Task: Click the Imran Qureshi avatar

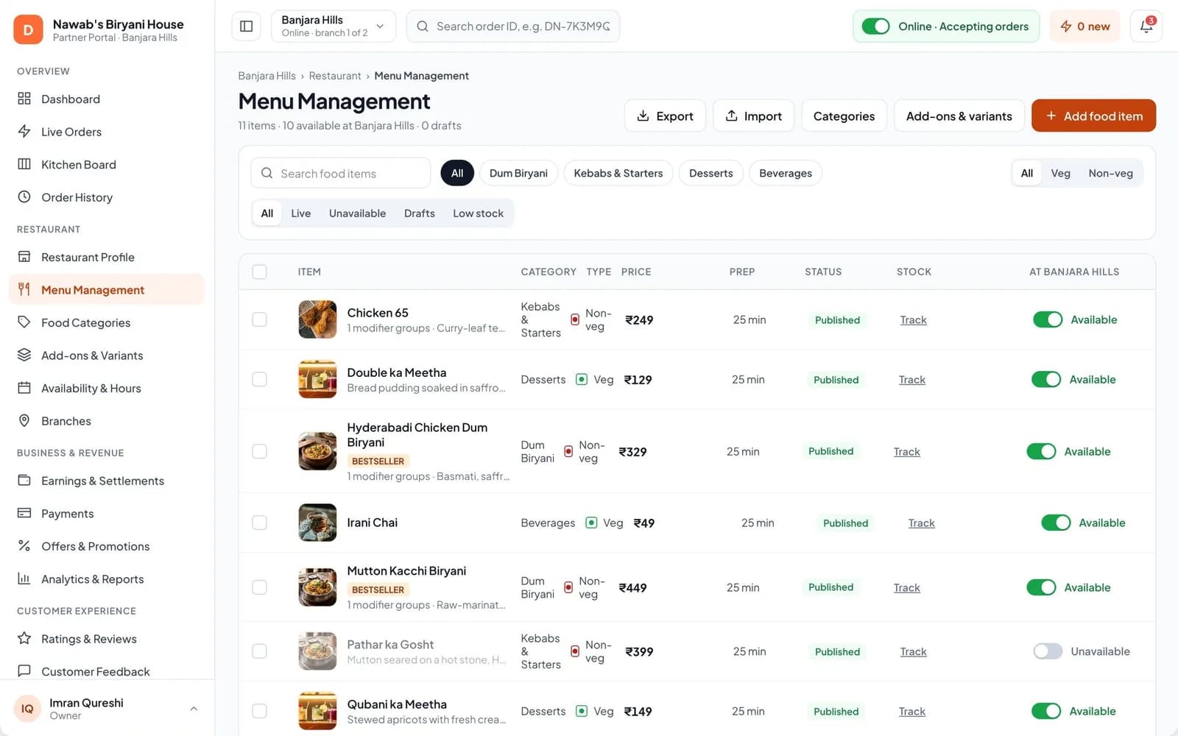Action: point(27,708)
